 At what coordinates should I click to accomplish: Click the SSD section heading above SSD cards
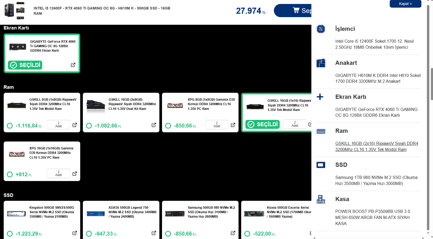[x=8, y=195]
